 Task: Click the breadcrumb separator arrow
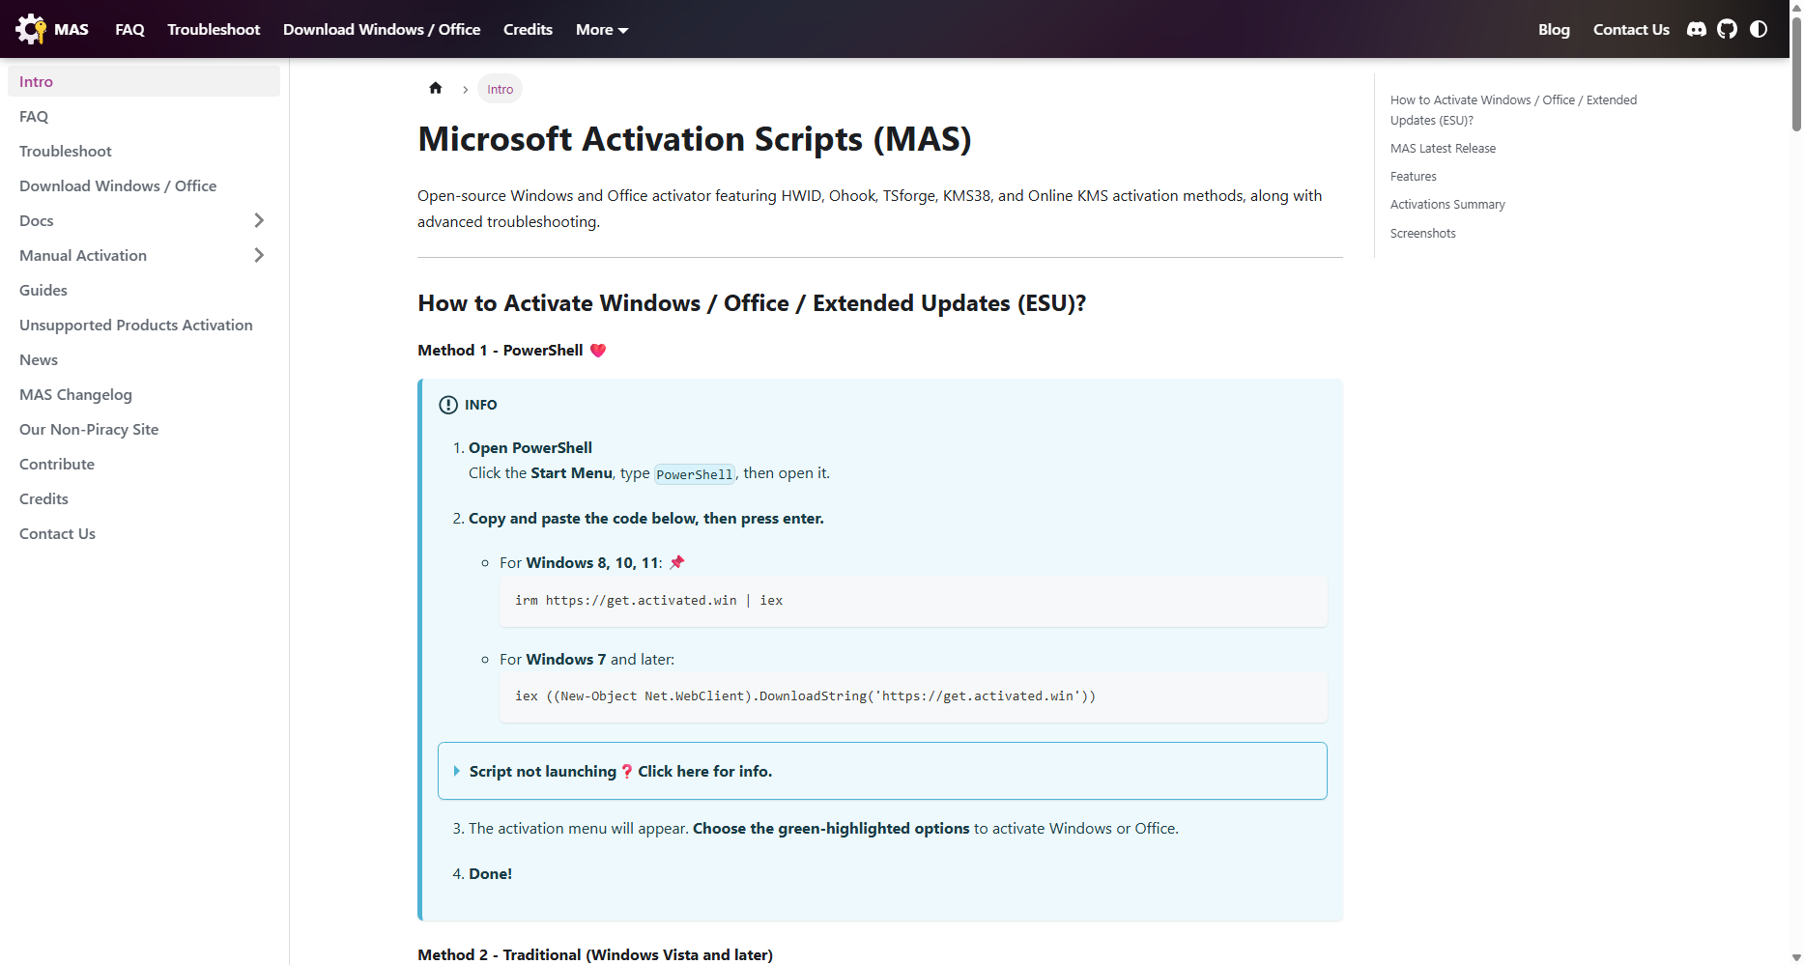[465, 89]
